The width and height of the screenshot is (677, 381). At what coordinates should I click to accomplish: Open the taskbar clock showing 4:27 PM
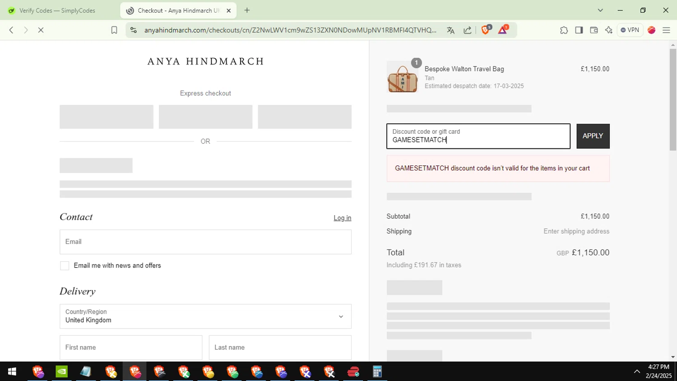658,372
